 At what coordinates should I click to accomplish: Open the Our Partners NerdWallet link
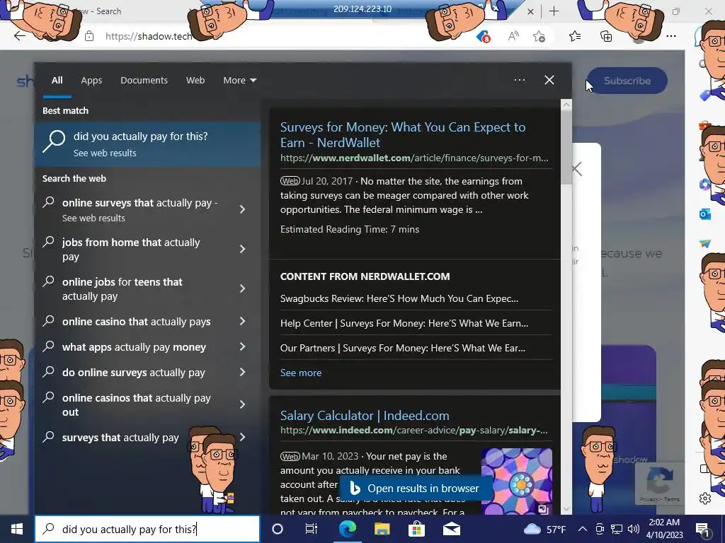click(402, 348)
